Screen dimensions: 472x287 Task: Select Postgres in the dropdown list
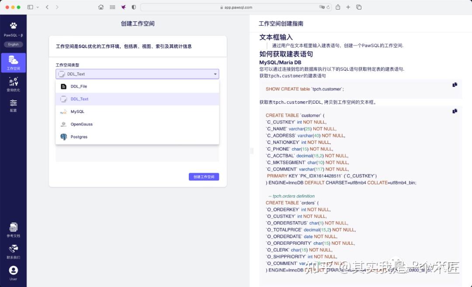tap(79, 137)
